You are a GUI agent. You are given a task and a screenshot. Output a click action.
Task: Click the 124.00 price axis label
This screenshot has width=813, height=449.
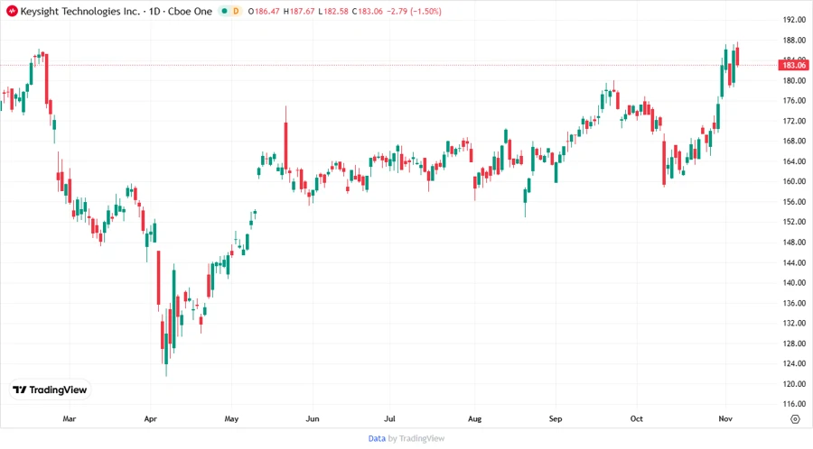(x=794, y=363)
